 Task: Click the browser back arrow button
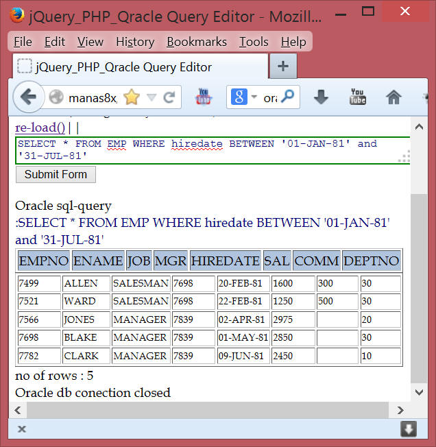tap(28, 97)
